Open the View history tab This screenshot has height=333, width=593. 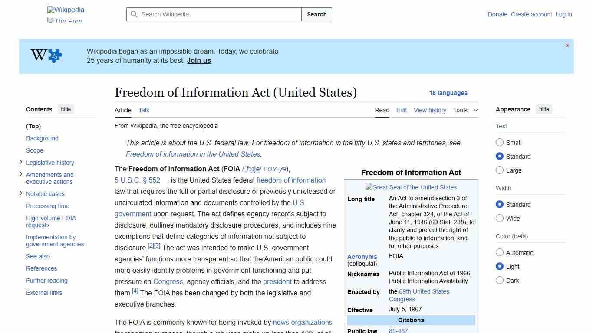[430, 110]
